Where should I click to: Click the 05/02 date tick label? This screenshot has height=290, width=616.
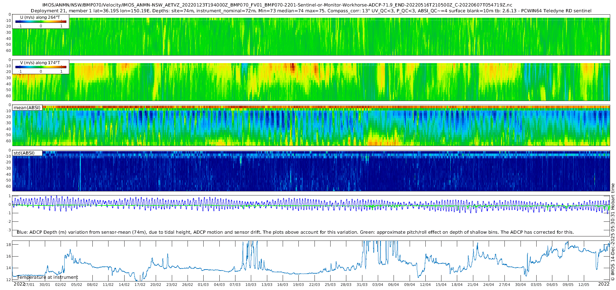pyautogui.click(x=77, y=285)
